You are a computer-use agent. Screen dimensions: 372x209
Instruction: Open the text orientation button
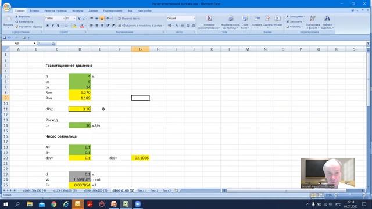(x=109, y=18)
